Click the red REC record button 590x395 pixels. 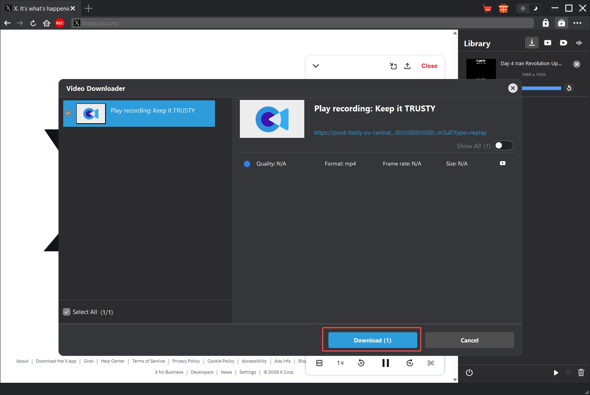click(x=60, y=23)
